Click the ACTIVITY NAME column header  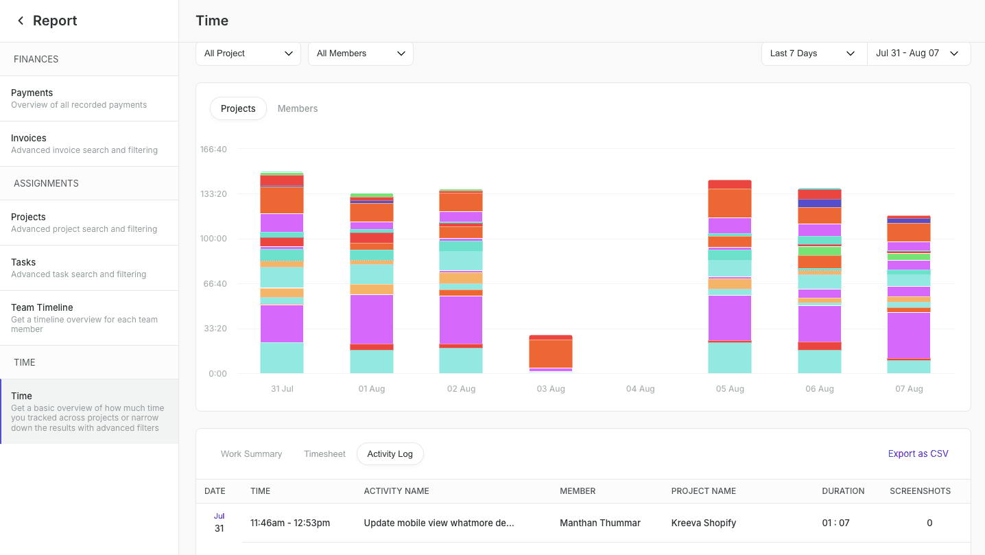pyautogui.click(x=396, y=491)
